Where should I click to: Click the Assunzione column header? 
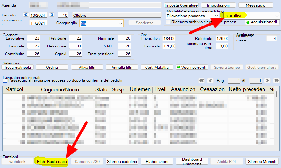[x=183, y=89]
